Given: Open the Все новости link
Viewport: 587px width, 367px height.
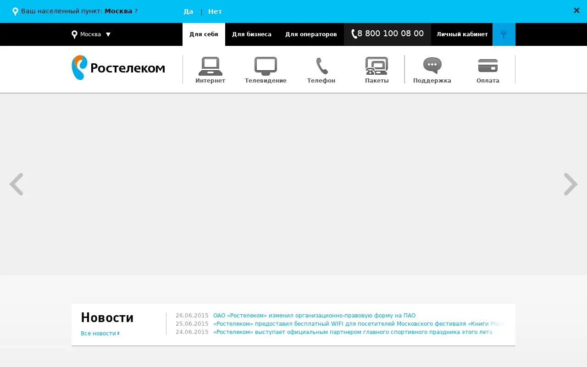Looking at the screenshot, I should 100,334.
